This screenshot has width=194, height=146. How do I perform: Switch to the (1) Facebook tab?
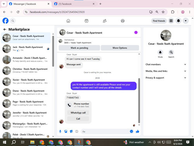[x=74, y=4]
